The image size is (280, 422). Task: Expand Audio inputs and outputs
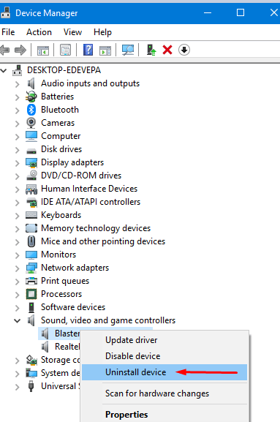(x=18, y=84)
